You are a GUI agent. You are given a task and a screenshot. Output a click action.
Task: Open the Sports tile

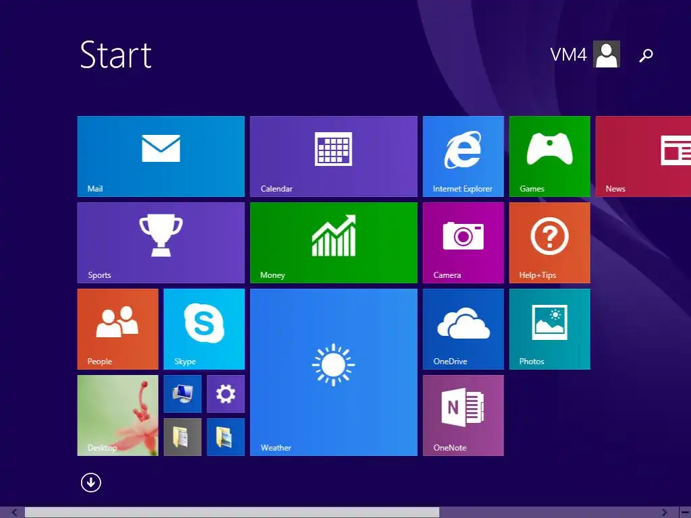(161, 243)
